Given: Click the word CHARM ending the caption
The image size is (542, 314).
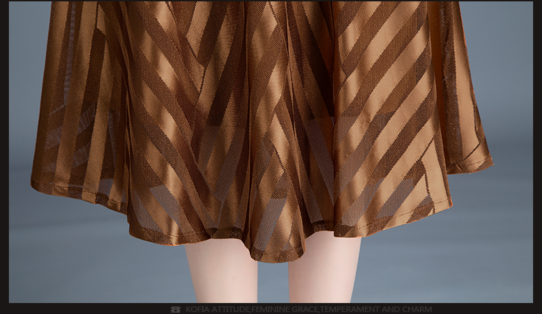Looking at the screenshot, I should 419,310.
